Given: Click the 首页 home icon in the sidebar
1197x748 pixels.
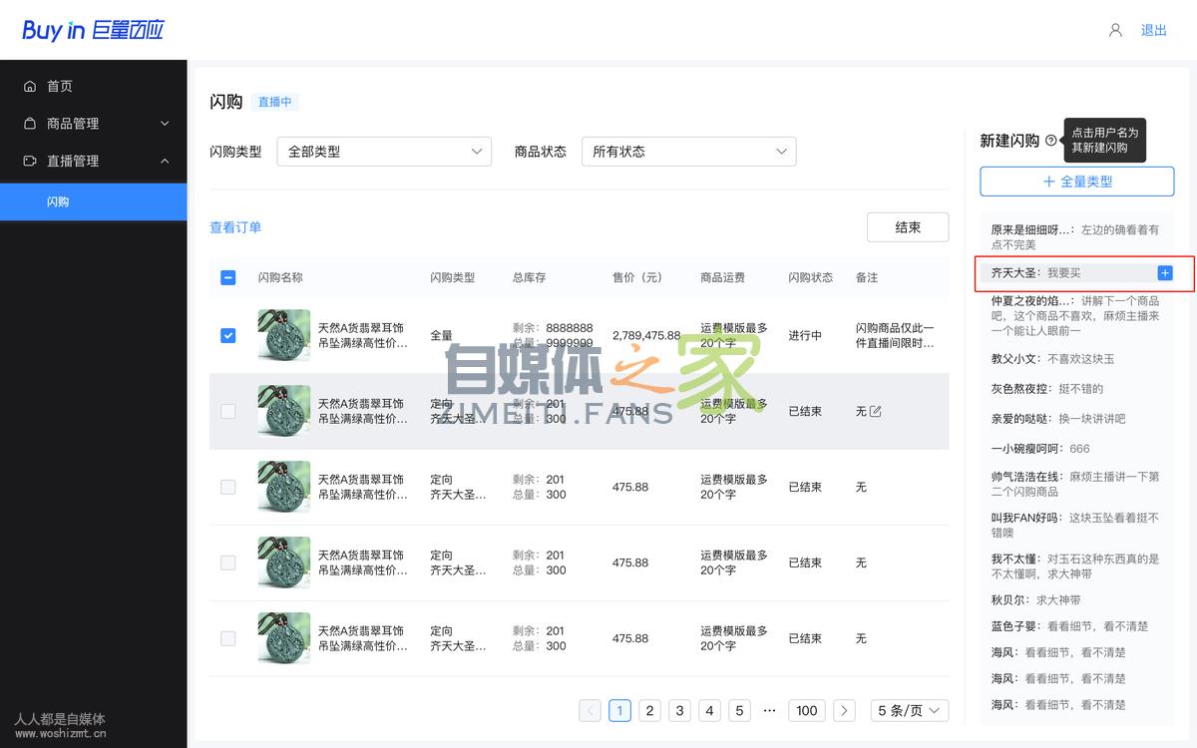Looking at the screenshot, I should 28,86.
